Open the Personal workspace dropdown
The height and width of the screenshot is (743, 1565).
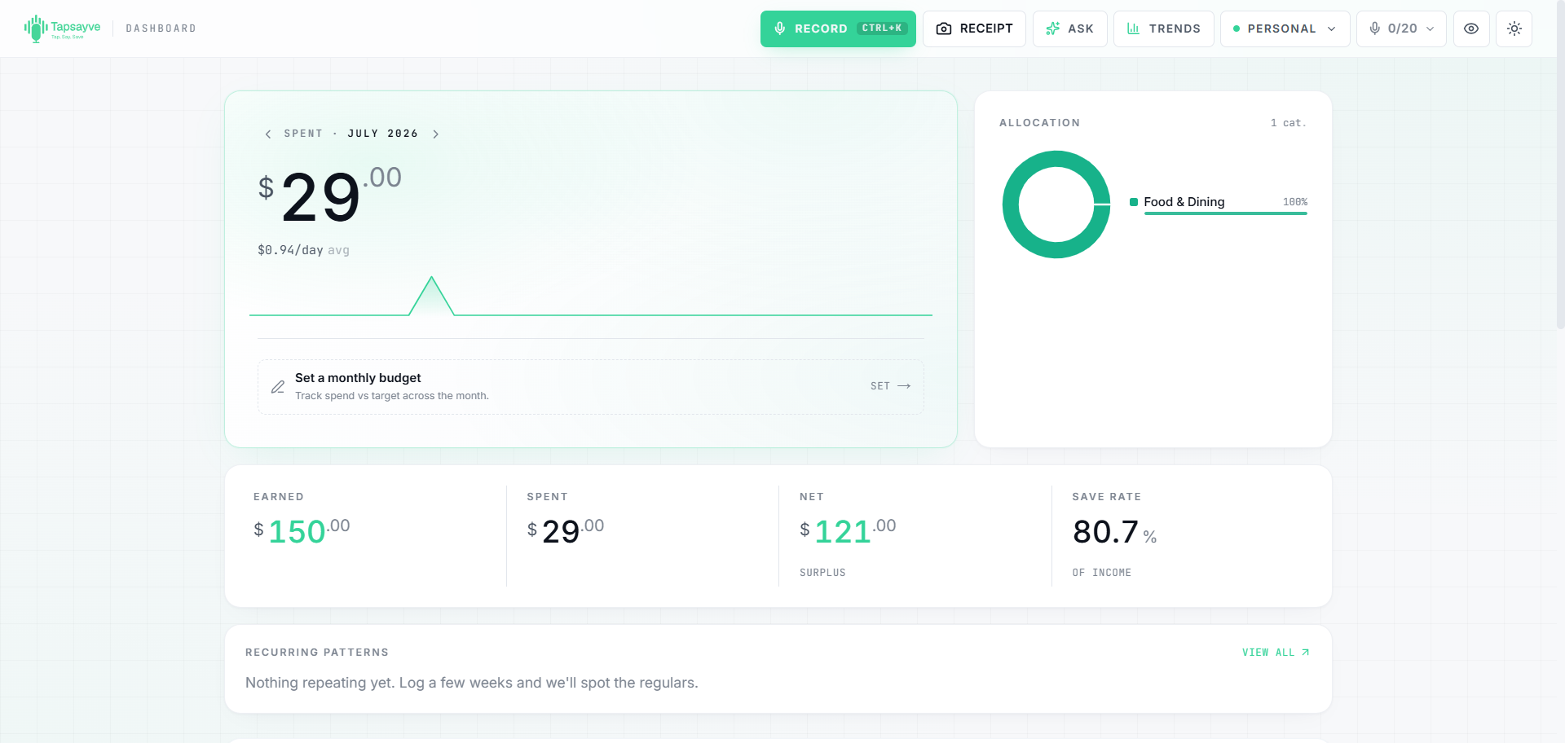pyautogui.click(x=1285, y=29)
